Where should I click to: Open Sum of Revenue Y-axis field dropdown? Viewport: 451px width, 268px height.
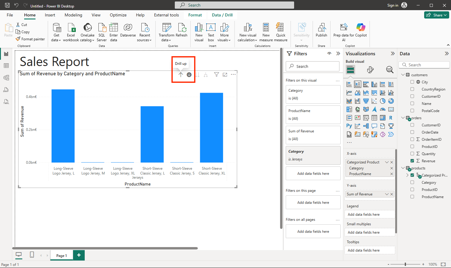[387, 194]
